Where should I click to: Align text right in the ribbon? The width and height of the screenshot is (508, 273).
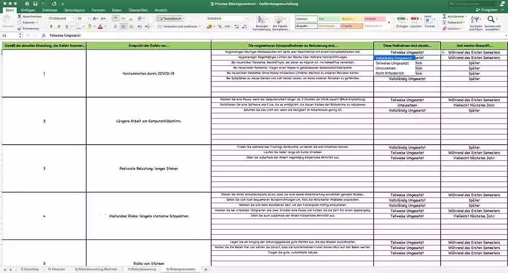(x=131, y=26)
